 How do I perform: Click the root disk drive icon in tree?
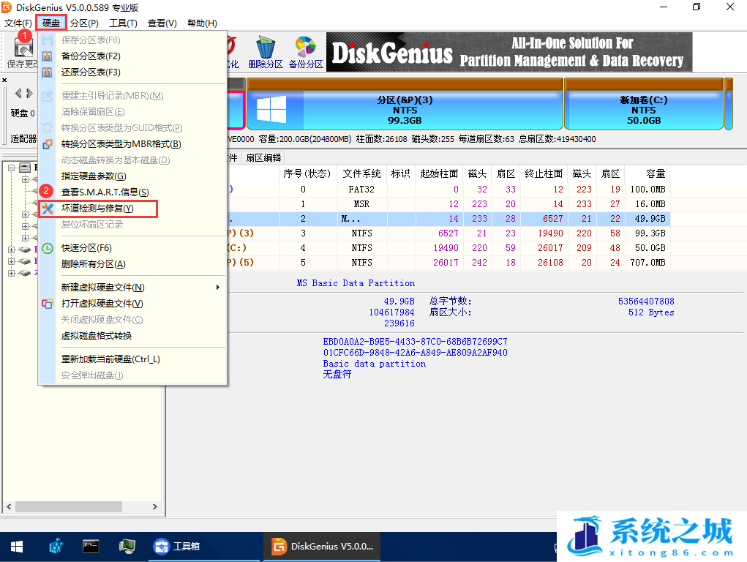[x=26, y=168]
